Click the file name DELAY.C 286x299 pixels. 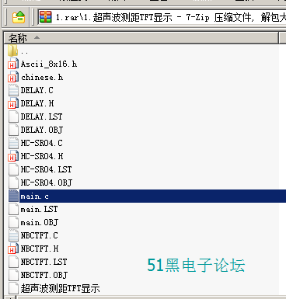tap(37, 90)
